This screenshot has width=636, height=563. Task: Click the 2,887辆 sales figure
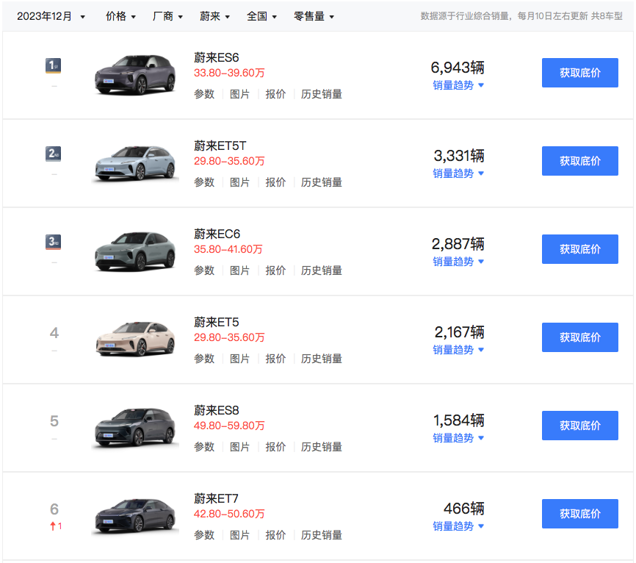[458, 244]
